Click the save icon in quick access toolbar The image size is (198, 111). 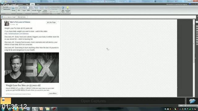8,2
